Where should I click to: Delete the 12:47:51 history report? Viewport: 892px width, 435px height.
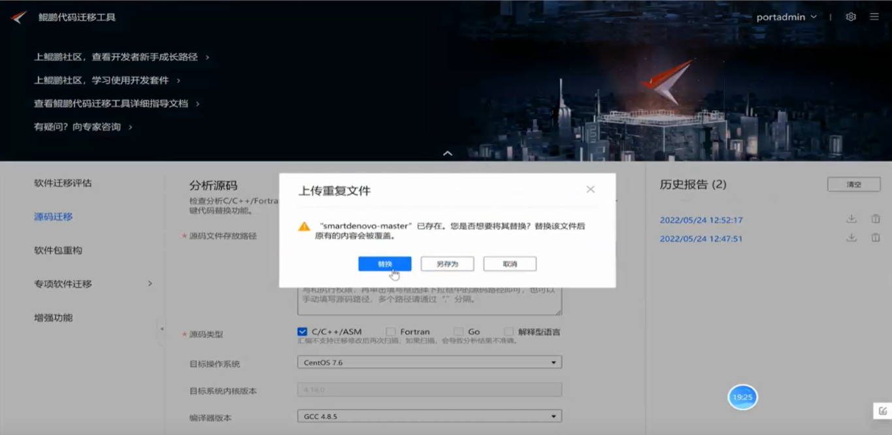click(x=876, y=238)
